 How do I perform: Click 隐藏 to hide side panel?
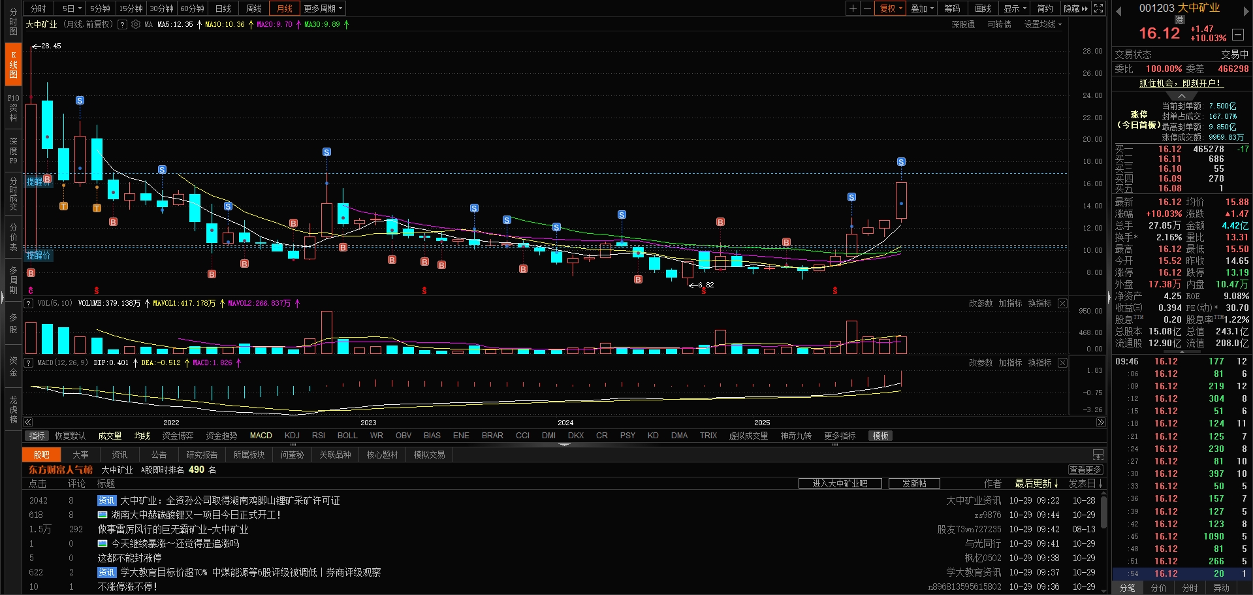coord(1076,8)
